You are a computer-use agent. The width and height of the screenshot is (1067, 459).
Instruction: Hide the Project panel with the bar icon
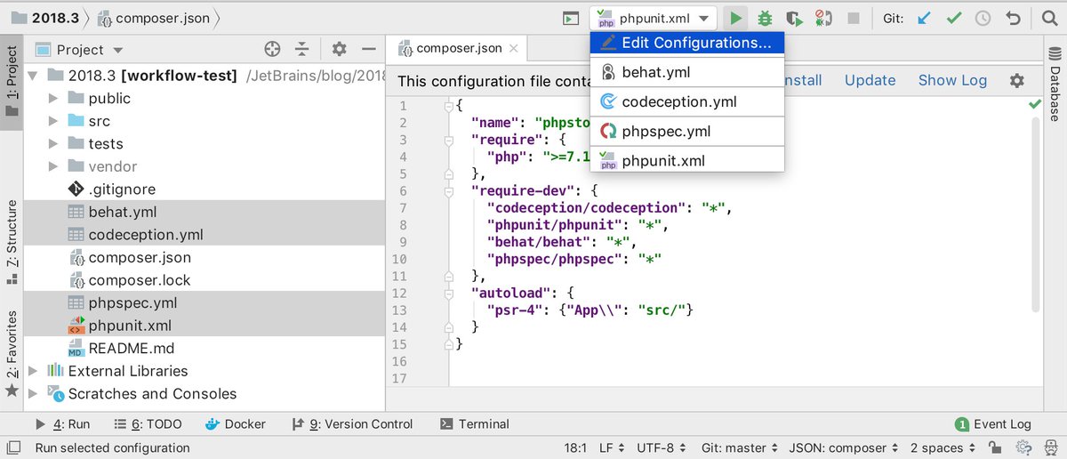pyautogui.click(x=367, y=49)
